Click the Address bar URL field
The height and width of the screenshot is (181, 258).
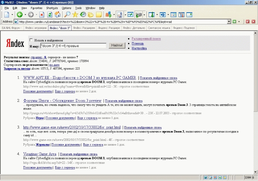[x=123, y=22]
